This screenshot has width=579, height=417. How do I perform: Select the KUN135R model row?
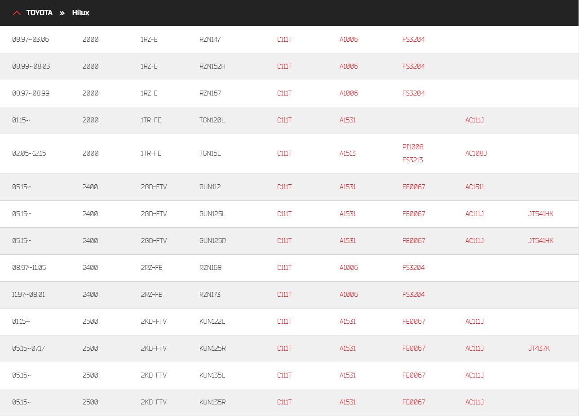pyautogui.click(x=289, y=402)
